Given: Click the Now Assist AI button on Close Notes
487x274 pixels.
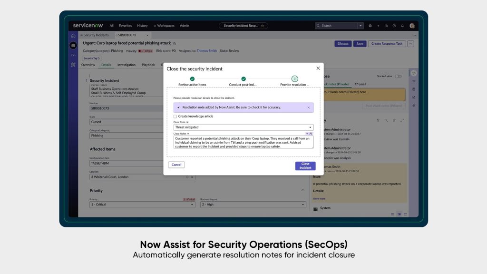Looking at the screenshot, I should point(309,134).
